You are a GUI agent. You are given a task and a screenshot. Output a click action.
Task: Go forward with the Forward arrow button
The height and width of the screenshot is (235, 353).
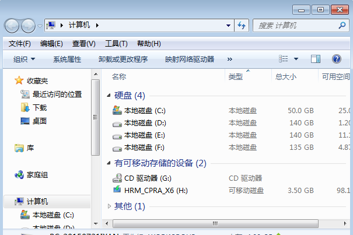pyautogui.click(x=28, y=26)
